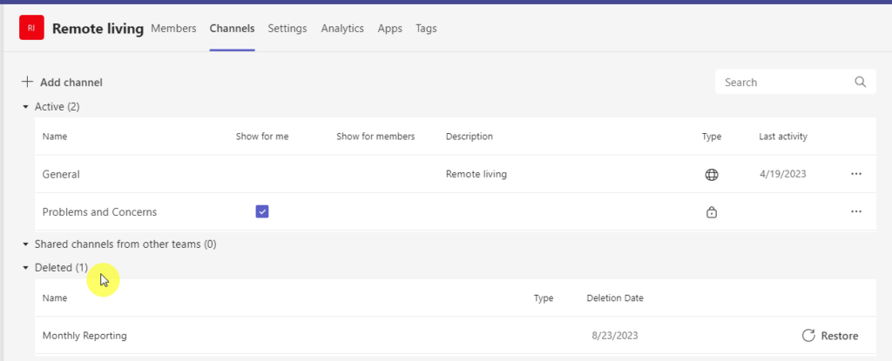Open more options for Problems and Concerns

(856, 211)
